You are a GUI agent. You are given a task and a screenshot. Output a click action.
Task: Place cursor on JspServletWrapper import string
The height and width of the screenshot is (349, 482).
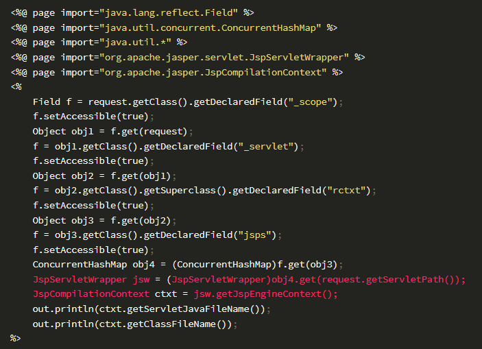pos(224,58)
